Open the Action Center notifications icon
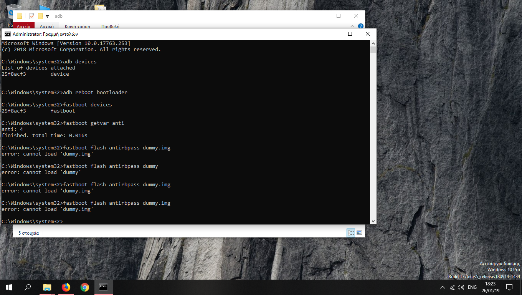Screen dimensions: 522x295 click(509, 287)
